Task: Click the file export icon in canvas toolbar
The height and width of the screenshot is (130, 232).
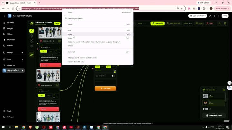Action: [x=225, y=23]
